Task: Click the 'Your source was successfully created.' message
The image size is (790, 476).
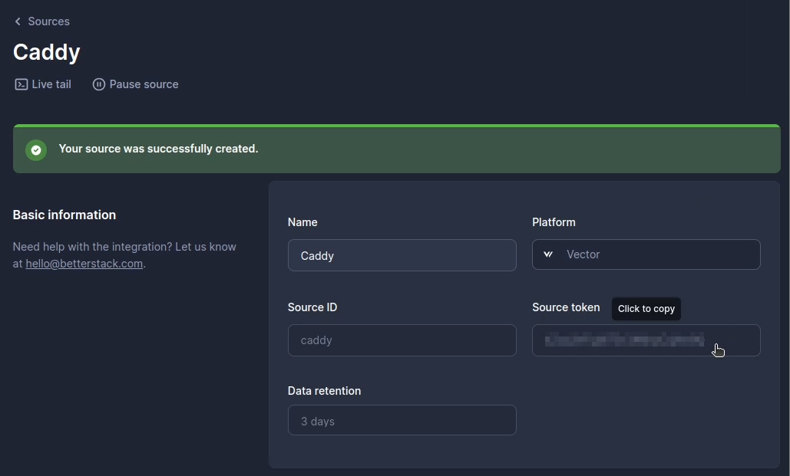Action: click(158, 149)
